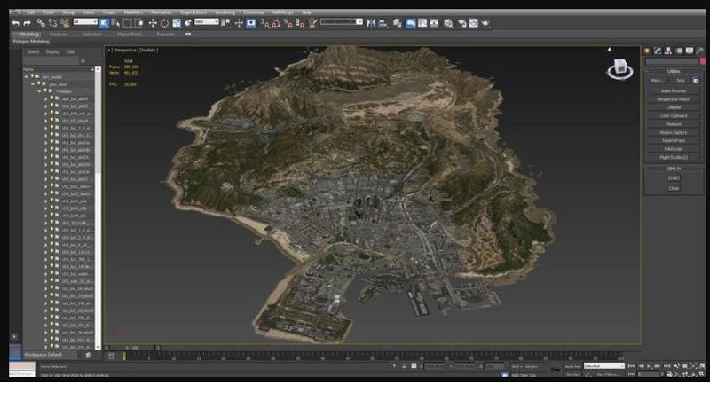Activate the Select Object tool
This screenshot has width=710, height=409.
point(104,22)
